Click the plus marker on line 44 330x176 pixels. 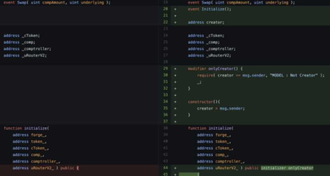tap(175, 168)
